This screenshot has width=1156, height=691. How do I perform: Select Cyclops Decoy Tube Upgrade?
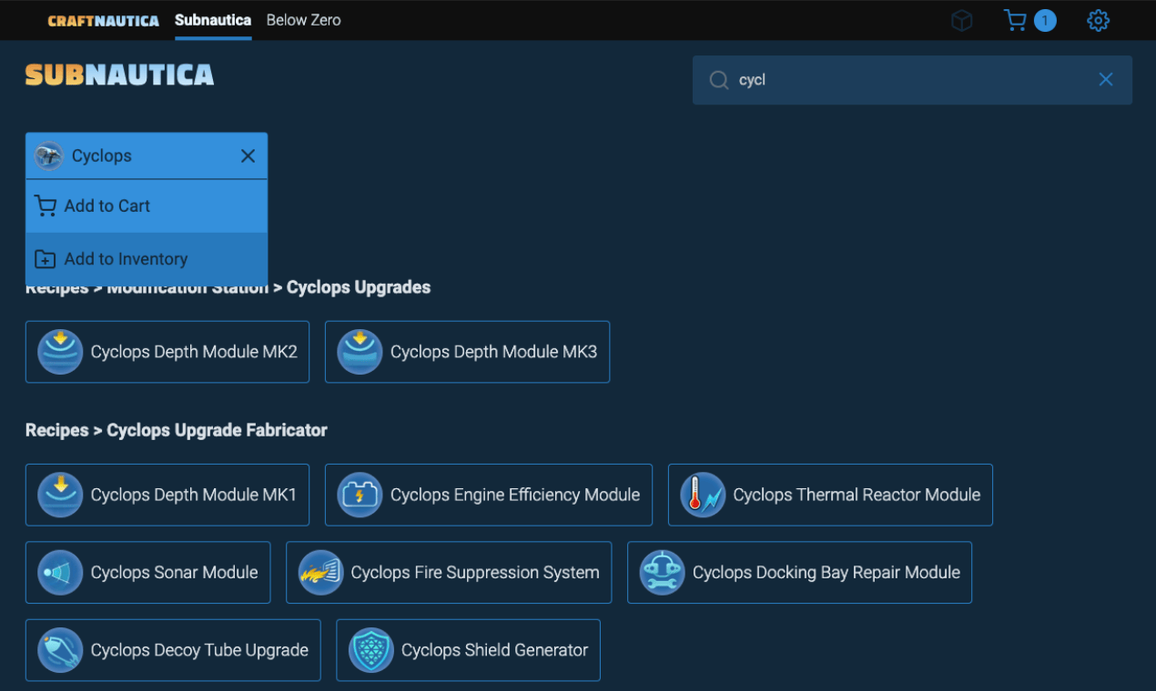click(x=173, y=650)
